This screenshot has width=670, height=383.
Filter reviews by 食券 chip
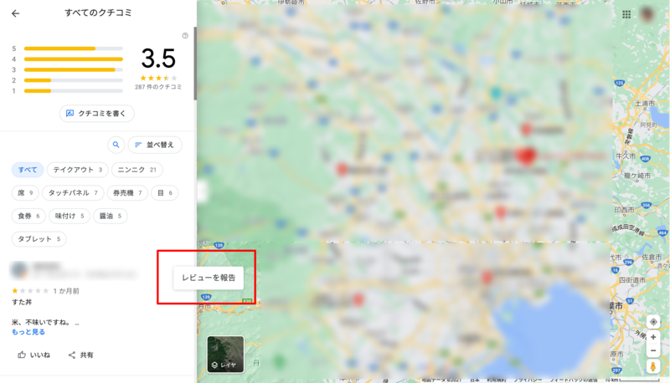[28, 216]
